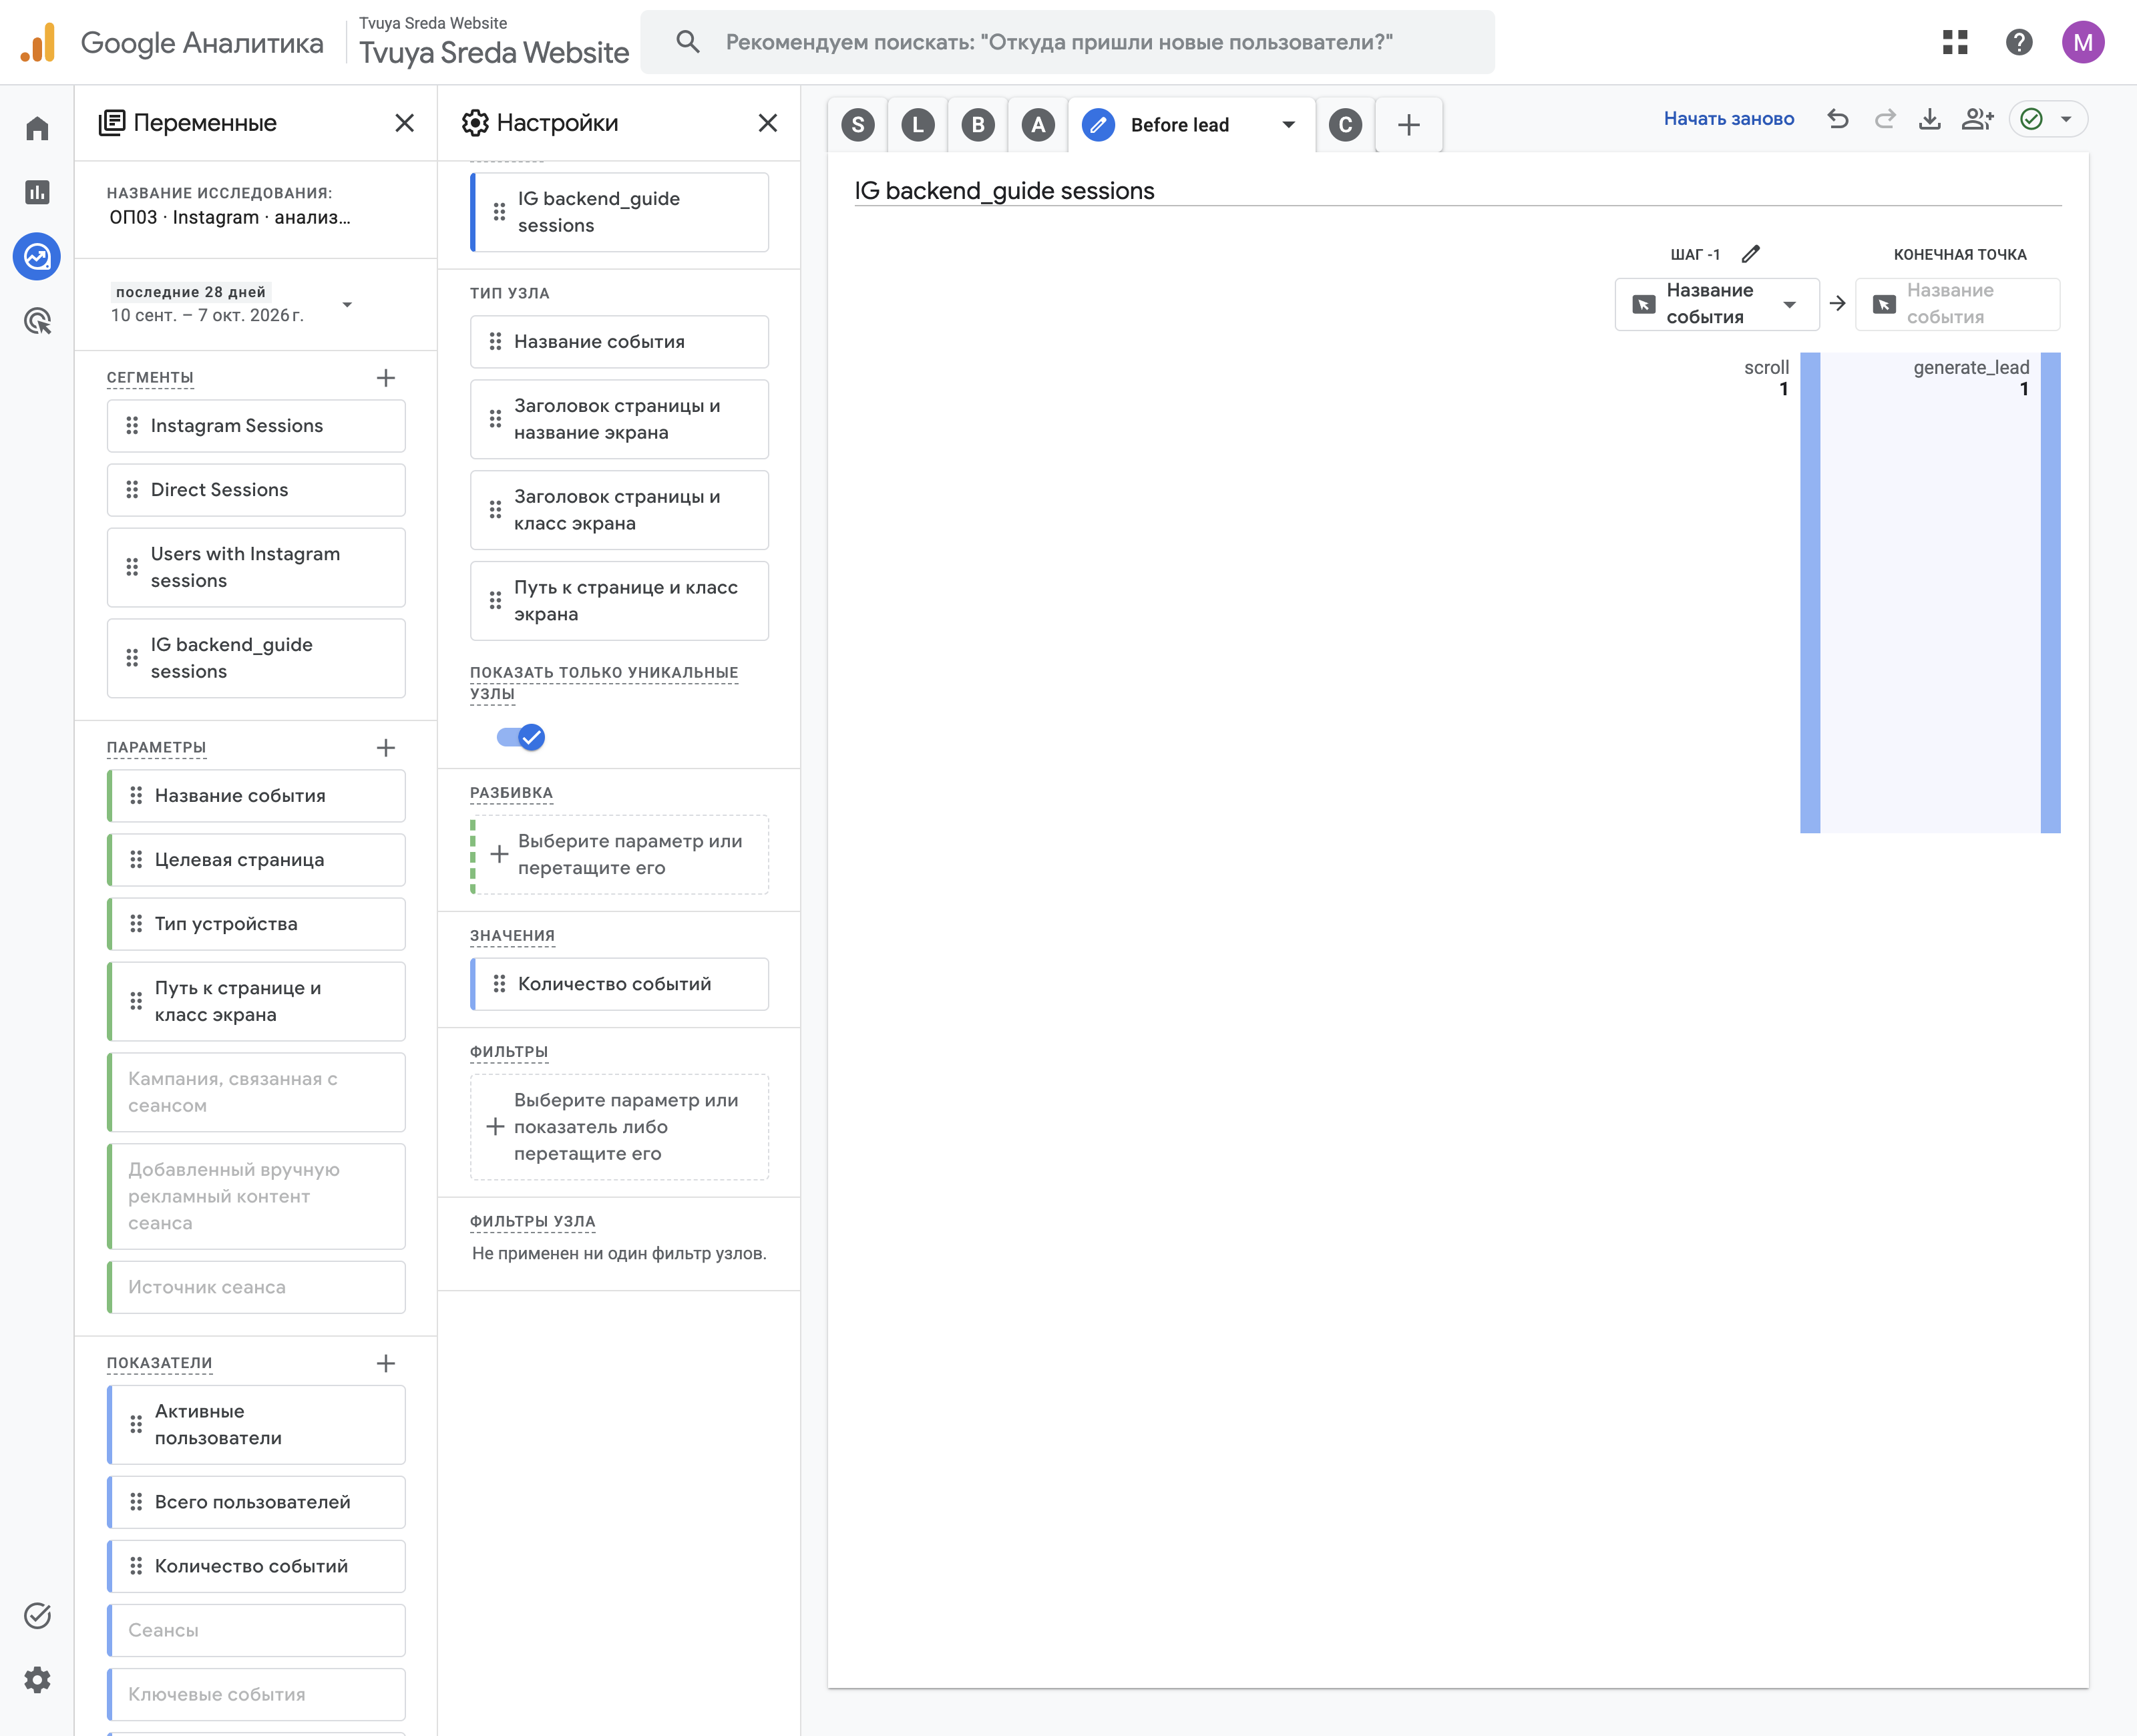Image resolution: width=2137 pixels, height=1736 pixels.
Task: Switch to the B tab
Action: coord(978,125)
